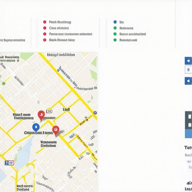This screenshot has width=192, height=192.
Task: Click the blue and red transit icon near the lake
Action: pos(9,163)
